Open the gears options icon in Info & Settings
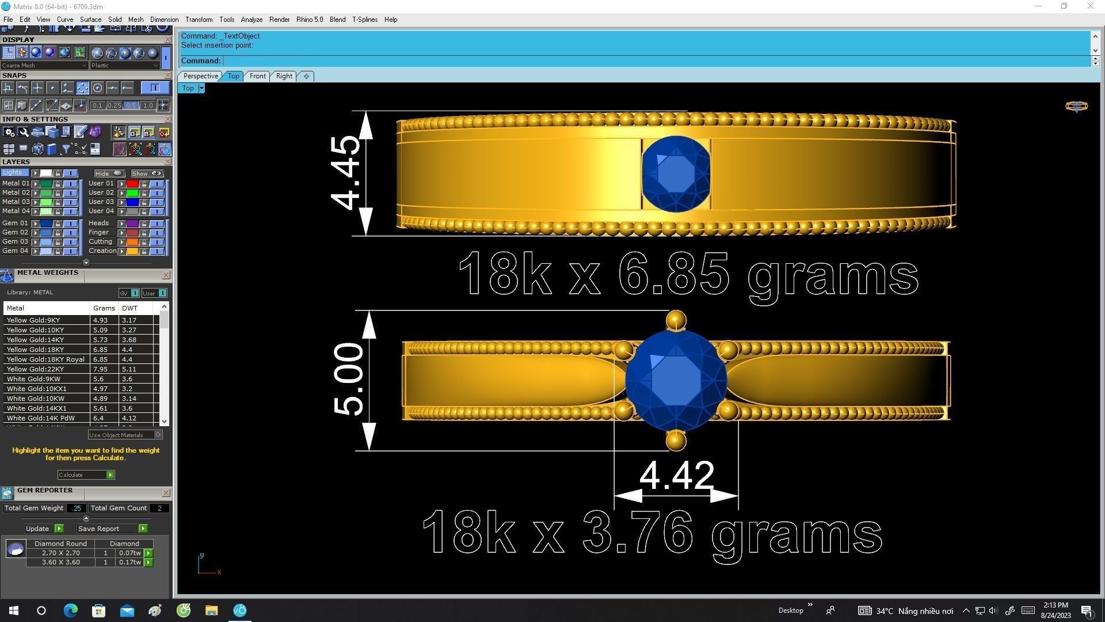 pyautogui.click(x=9, y=132)
